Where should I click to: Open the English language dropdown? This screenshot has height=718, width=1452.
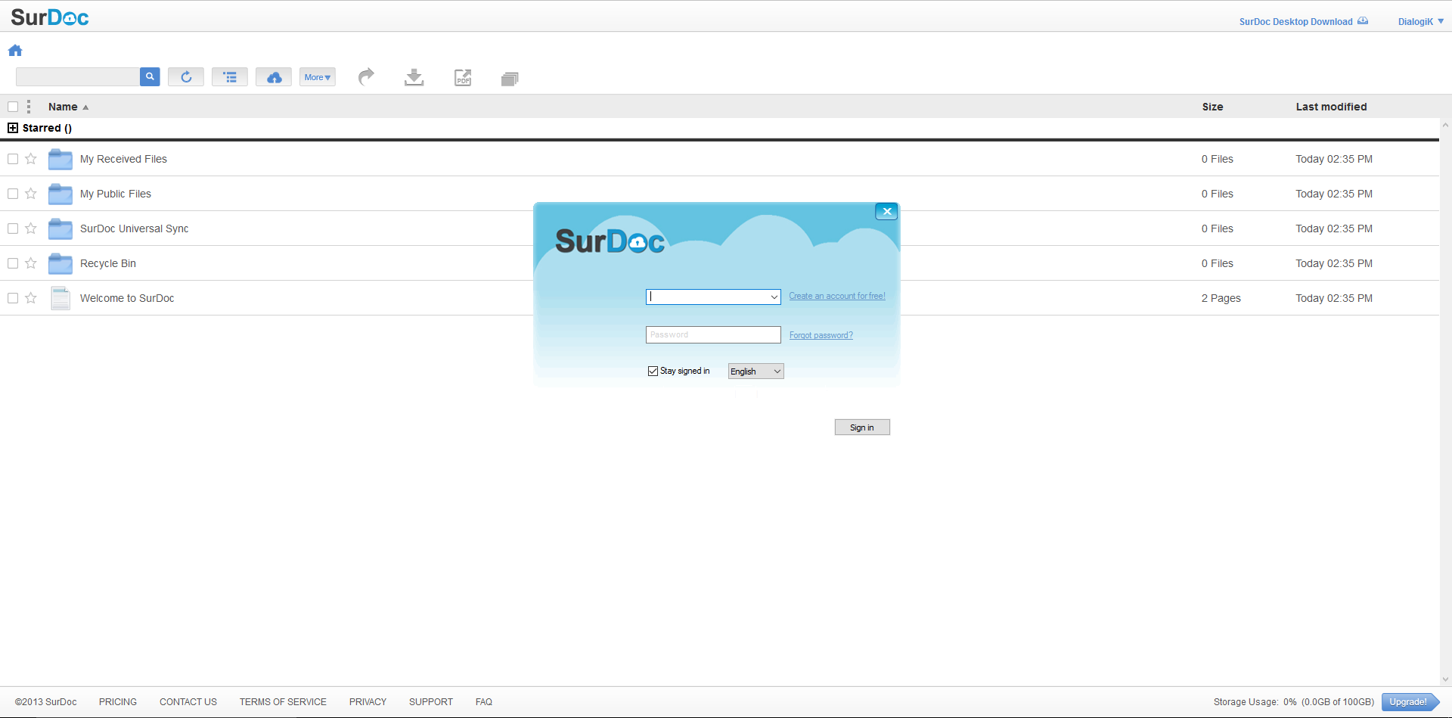click(x=755, y=371)
